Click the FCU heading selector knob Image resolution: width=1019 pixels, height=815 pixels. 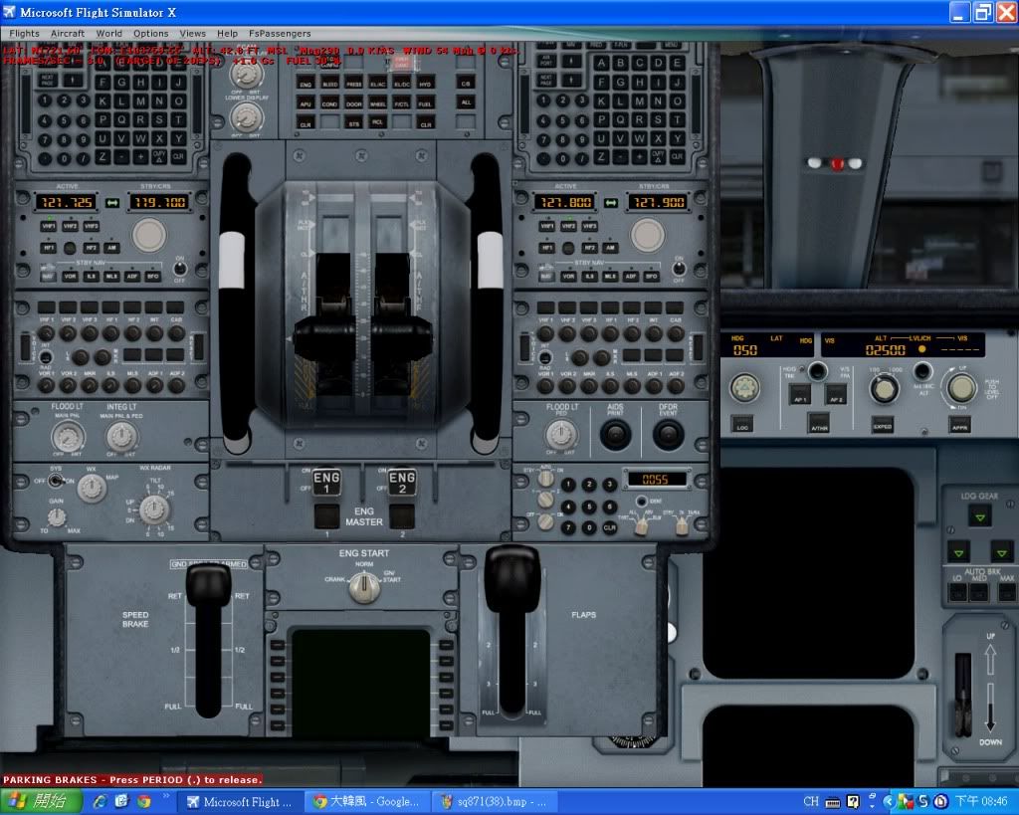click(745, 388)
